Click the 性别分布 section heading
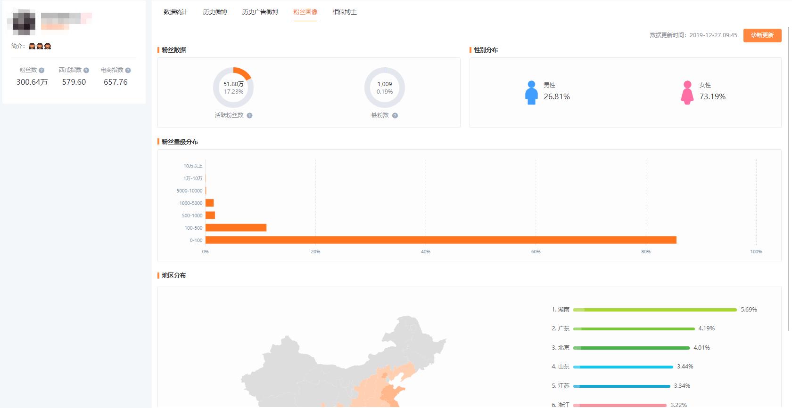Viewport: 792px width, 408px height. coord(486,50)
